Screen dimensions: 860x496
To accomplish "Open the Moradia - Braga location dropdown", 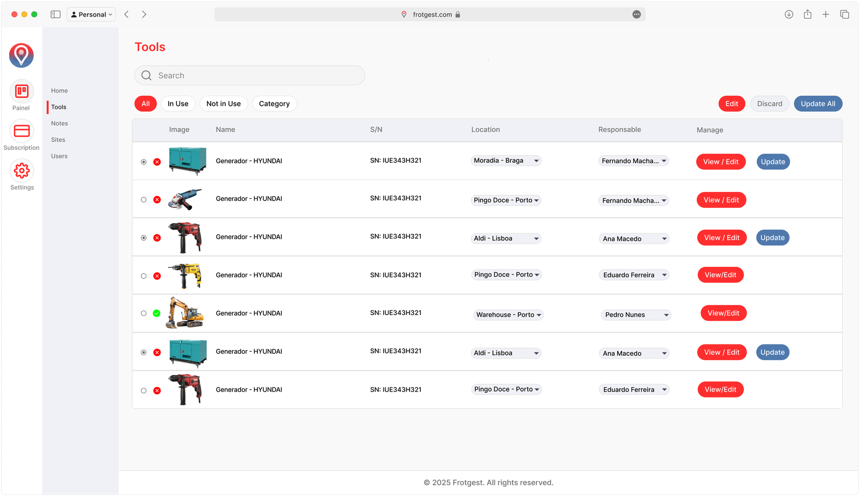I will coord(506,161).
